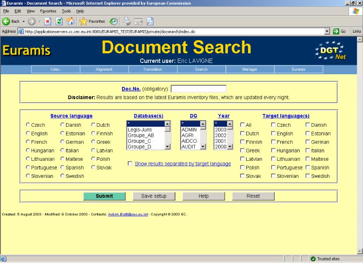Check Italian target language
The height and width of the screenshot is (263, 363).
point(307,150)
